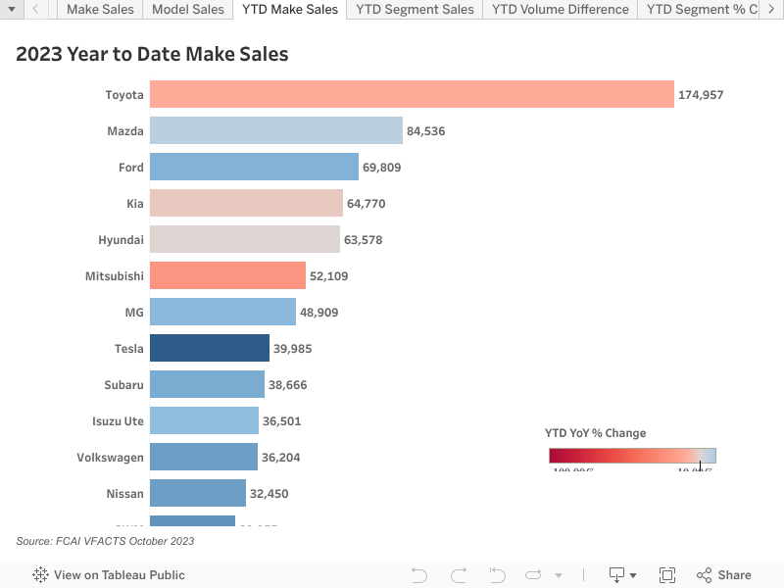Click the 32,450 value label
This screenshot has height=588, width=784.
269,494
